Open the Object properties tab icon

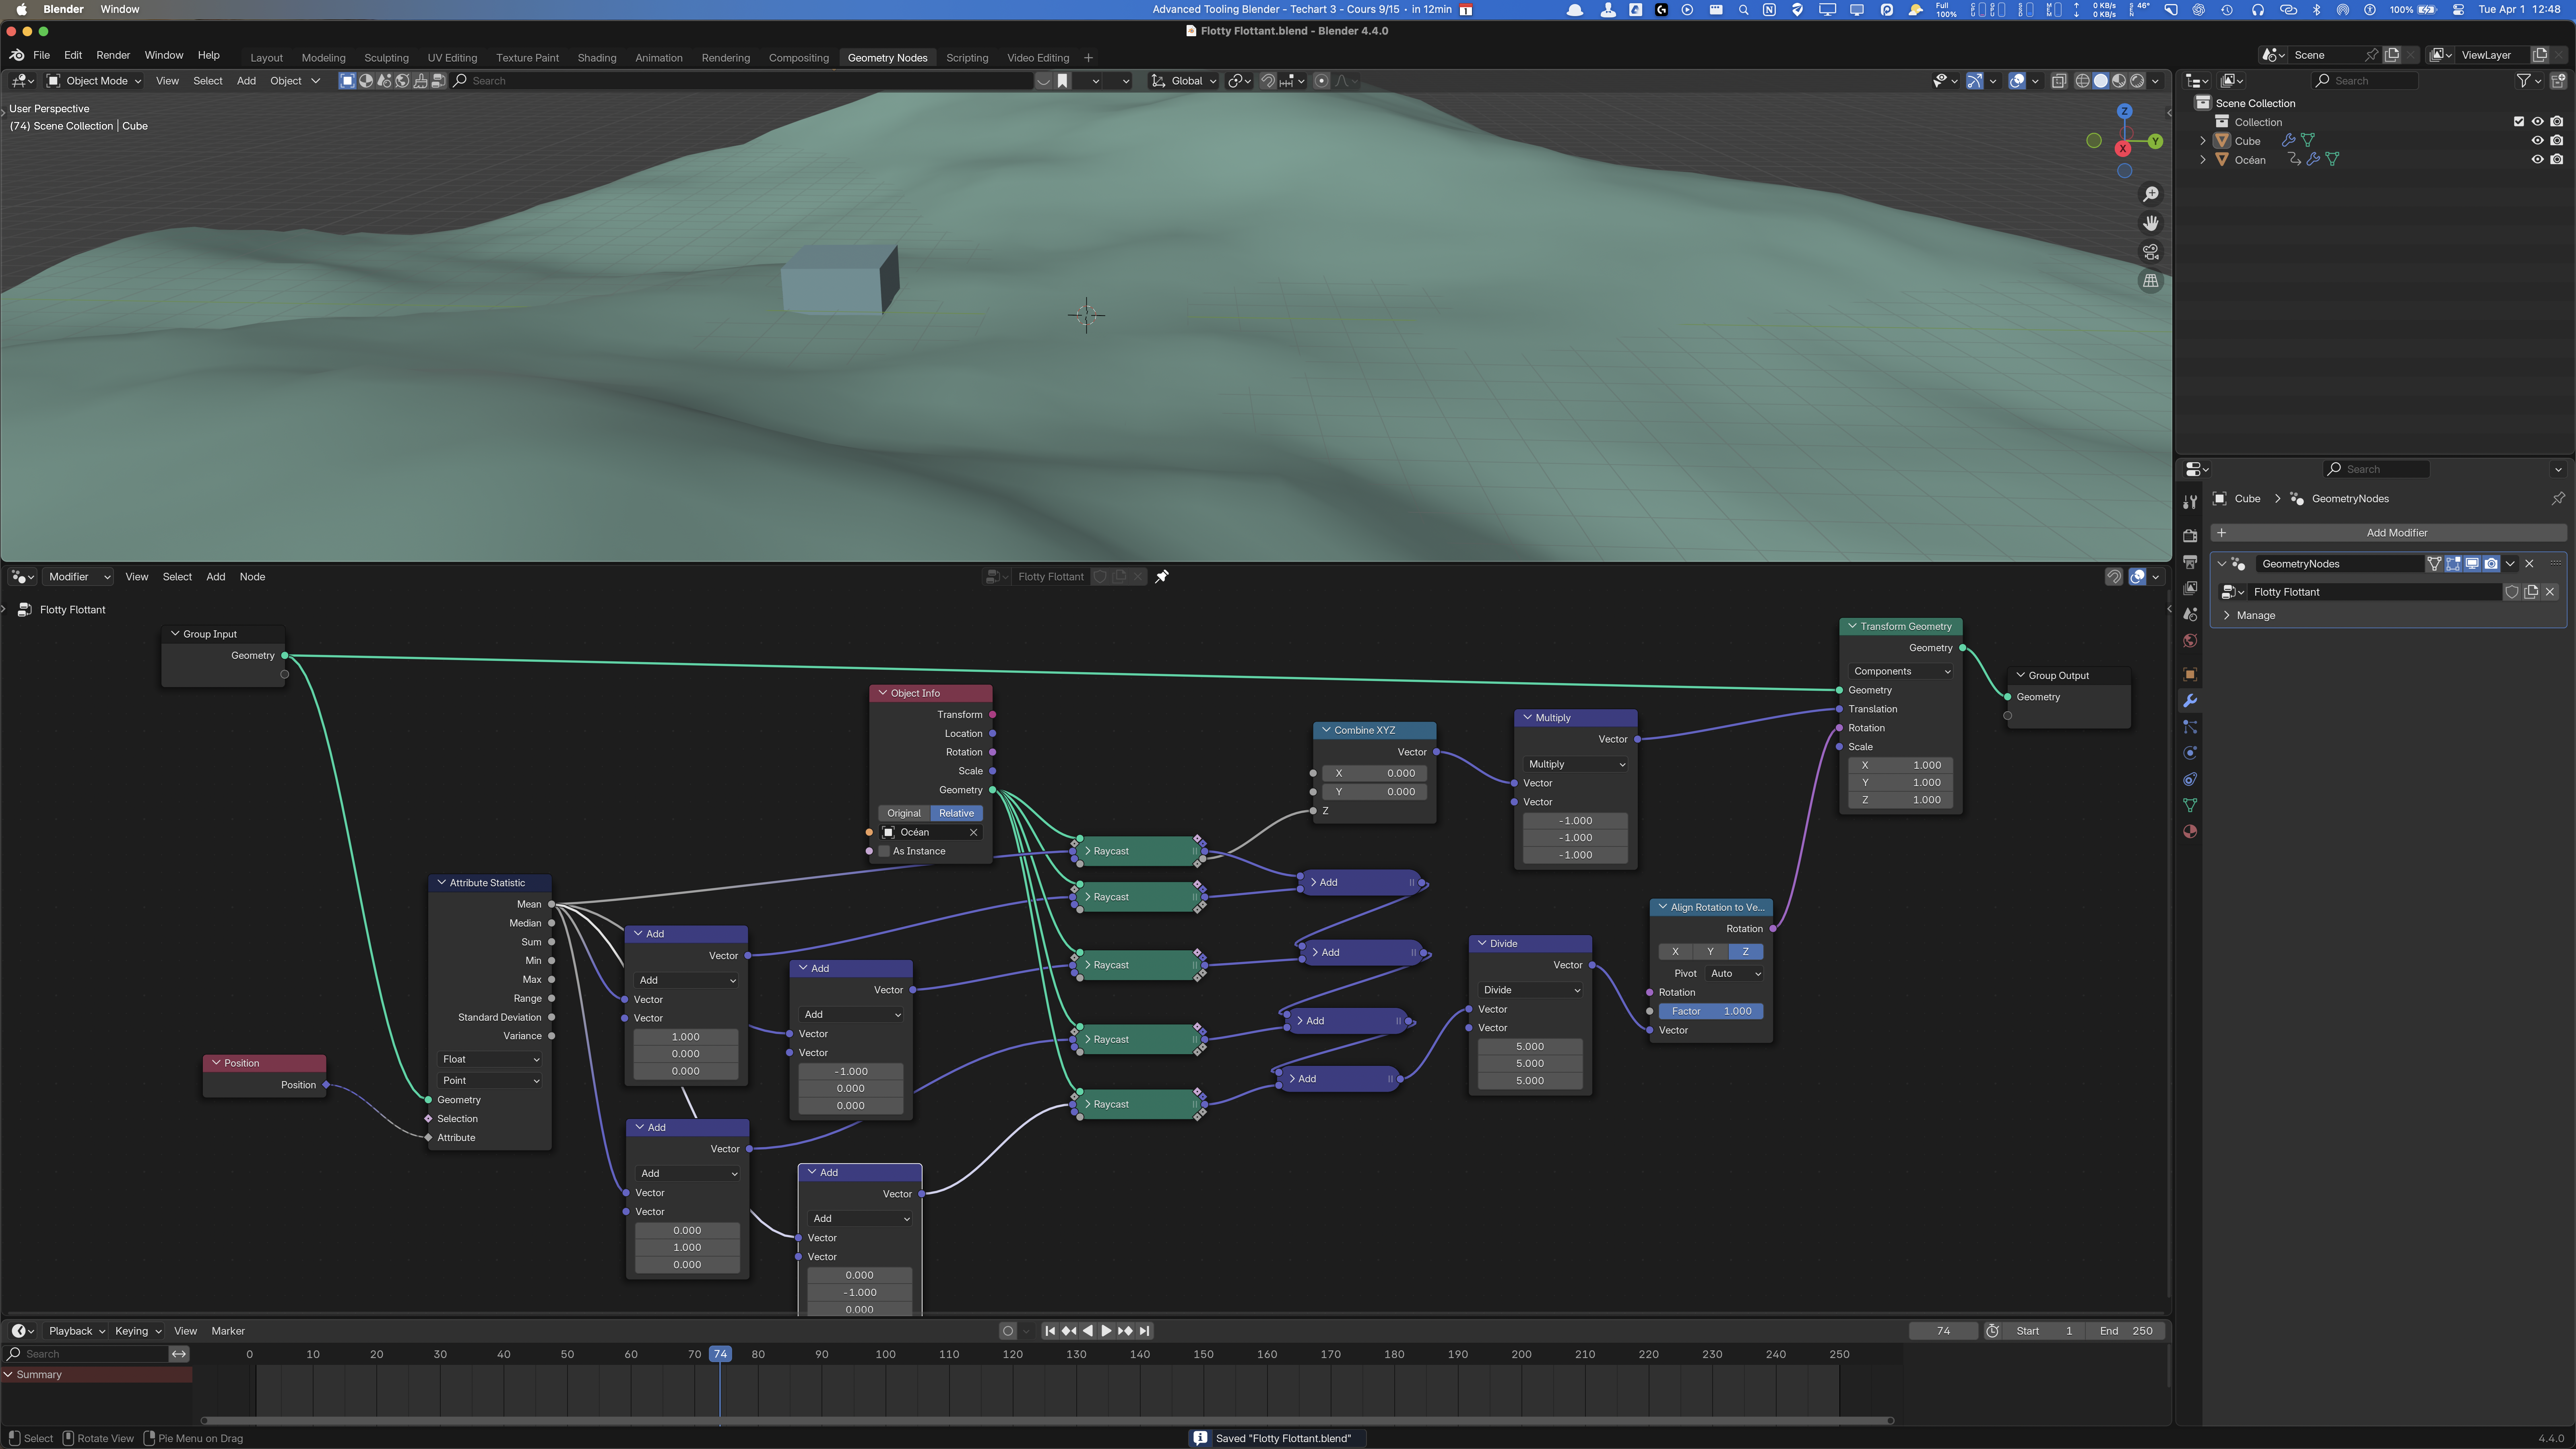coord(2190,675)
